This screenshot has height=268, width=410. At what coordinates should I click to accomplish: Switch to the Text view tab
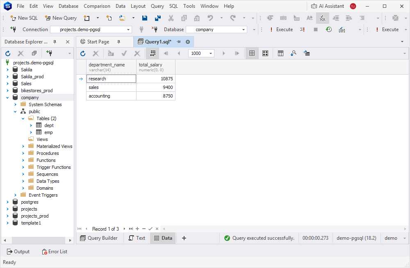pyautogui.click(x=137, y=238)
